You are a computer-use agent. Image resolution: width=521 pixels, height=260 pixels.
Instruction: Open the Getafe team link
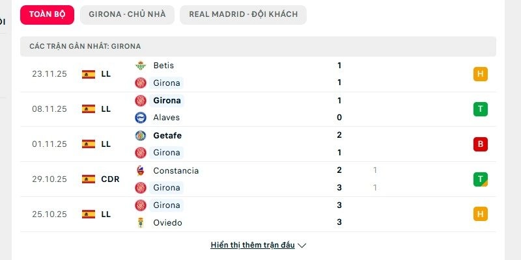167,136
